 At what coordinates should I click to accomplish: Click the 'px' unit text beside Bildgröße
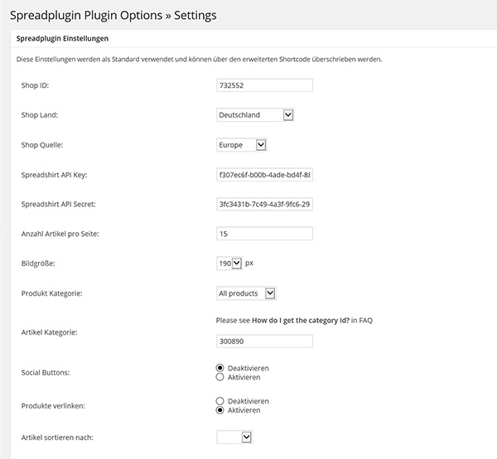pos(249,263)
